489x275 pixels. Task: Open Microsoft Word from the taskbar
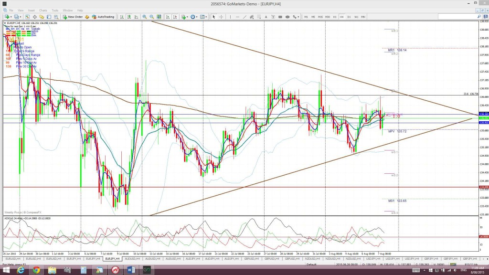click(131, 270)
